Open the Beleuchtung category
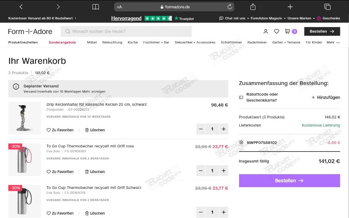The width and height of the screenshot is (349, 218). pos(112,42)
